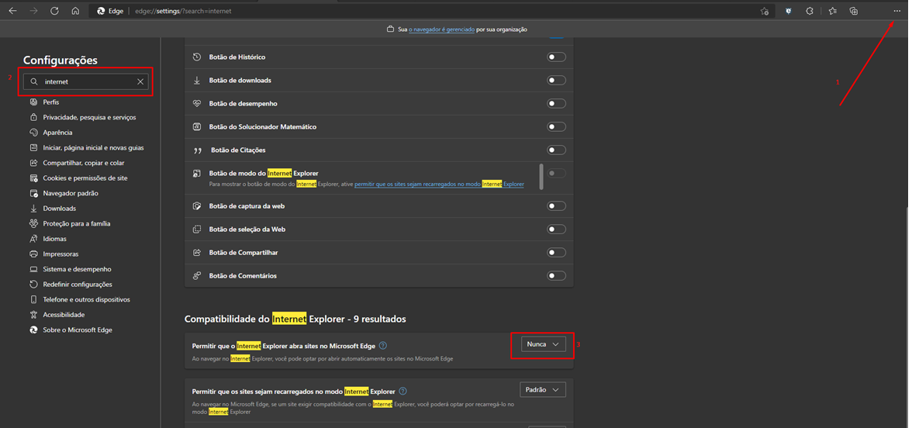Click the icon beside Botão de seleção da Web
912x428 pixels.
197,230
